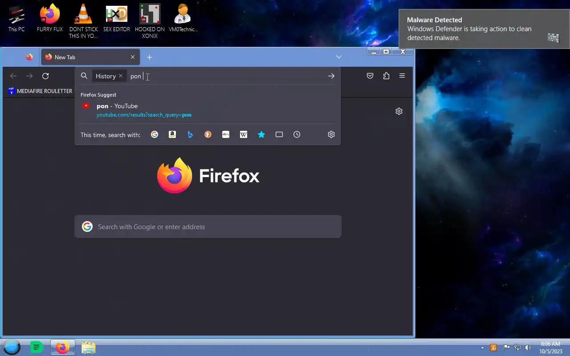Search in Bookmarks star icon
The height and width of the screenshot is (356, 570).
click(x=261, y=134)
